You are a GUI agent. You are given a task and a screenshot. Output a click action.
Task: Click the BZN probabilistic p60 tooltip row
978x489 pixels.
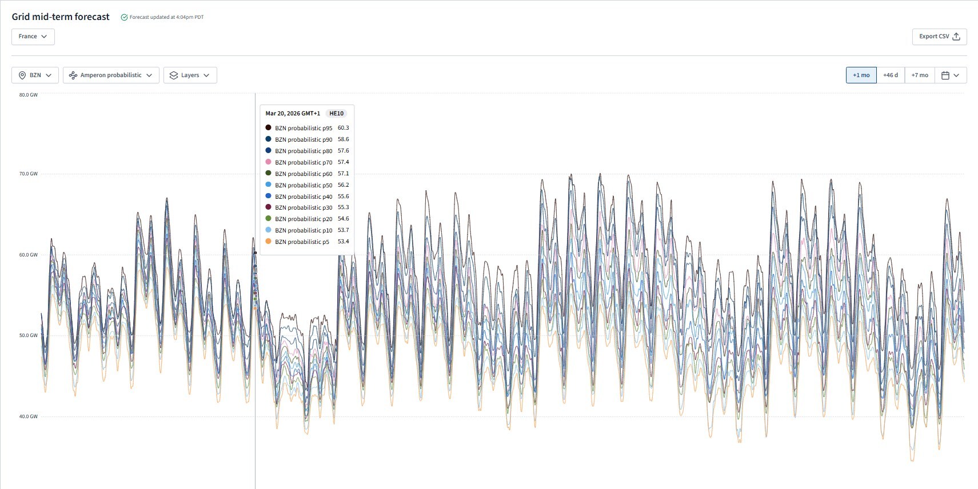(307, 174)
